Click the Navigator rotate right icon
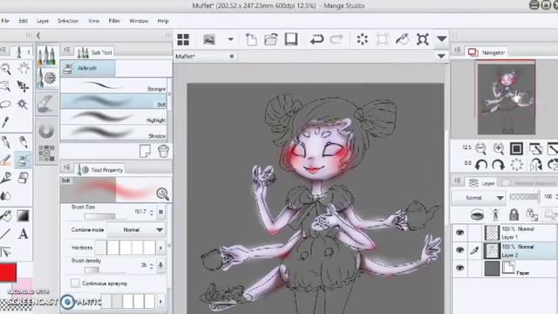Viewport: 558px width, 314px height. [x=498, y=165]
